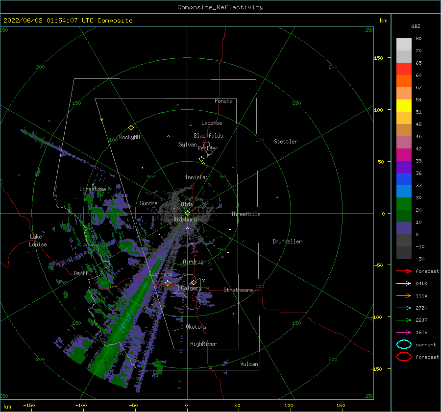The image size is (441, 412).
Task: Click the slate 0-10 dBZ color swatch
Action: pyautogui.click(x=404, y=228)
